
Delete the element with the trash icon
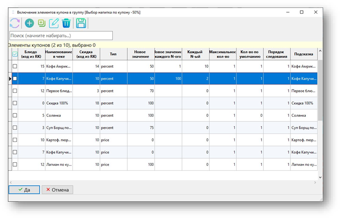click(66, 23)
